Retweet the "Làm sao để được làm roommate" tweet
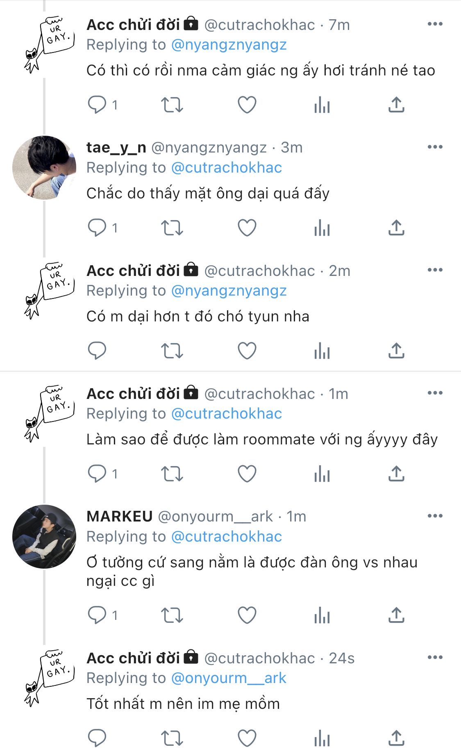 pos(172,474)
